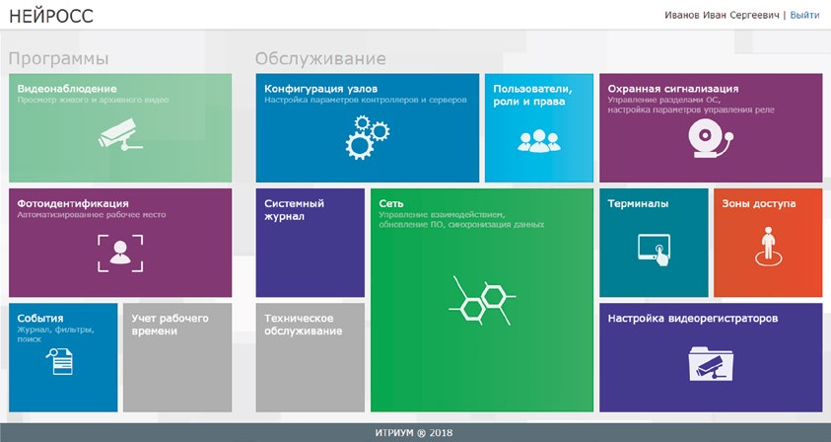Click the user name Иванов Иван Сергеевич
831x442 pixels.
(722, 16)
